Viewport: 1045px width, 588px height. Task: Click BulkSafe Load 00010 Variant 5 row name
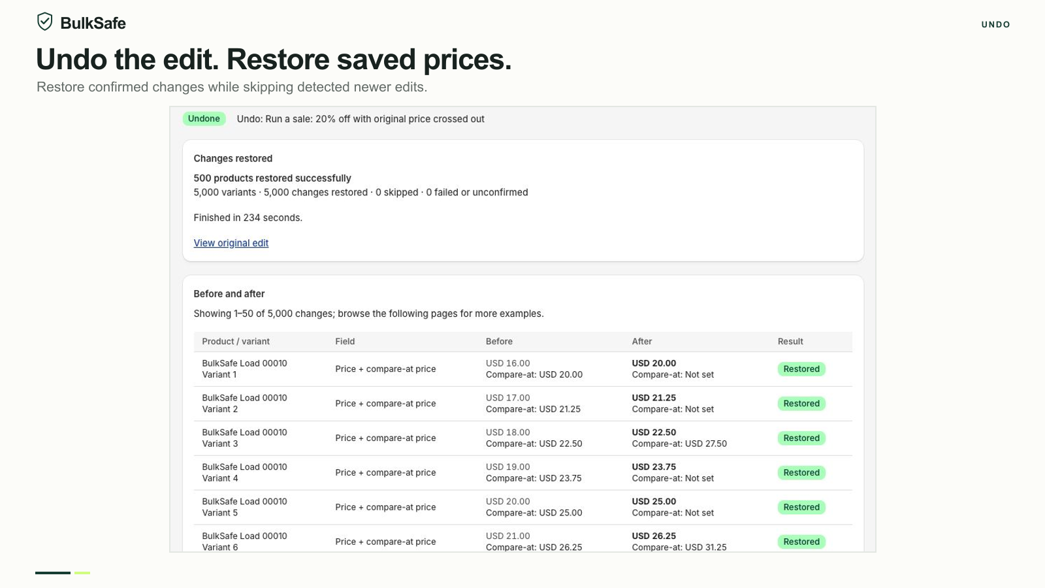[244, 508]
